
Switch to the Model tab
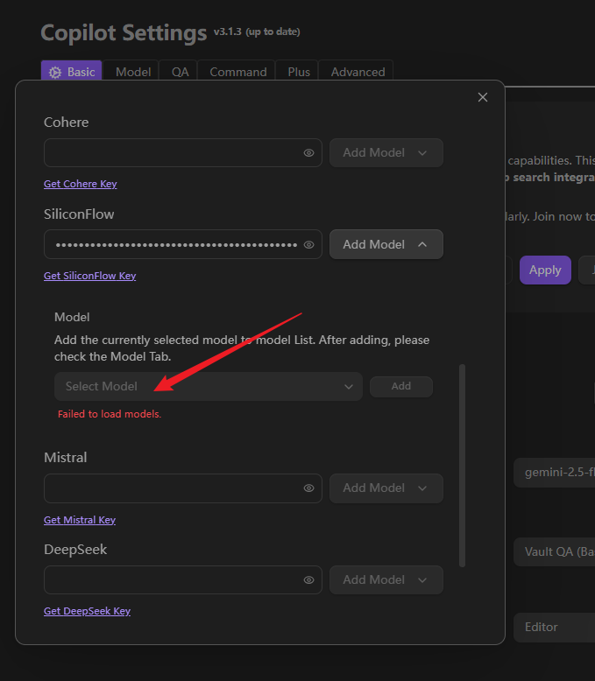click(x=133, y=72)
